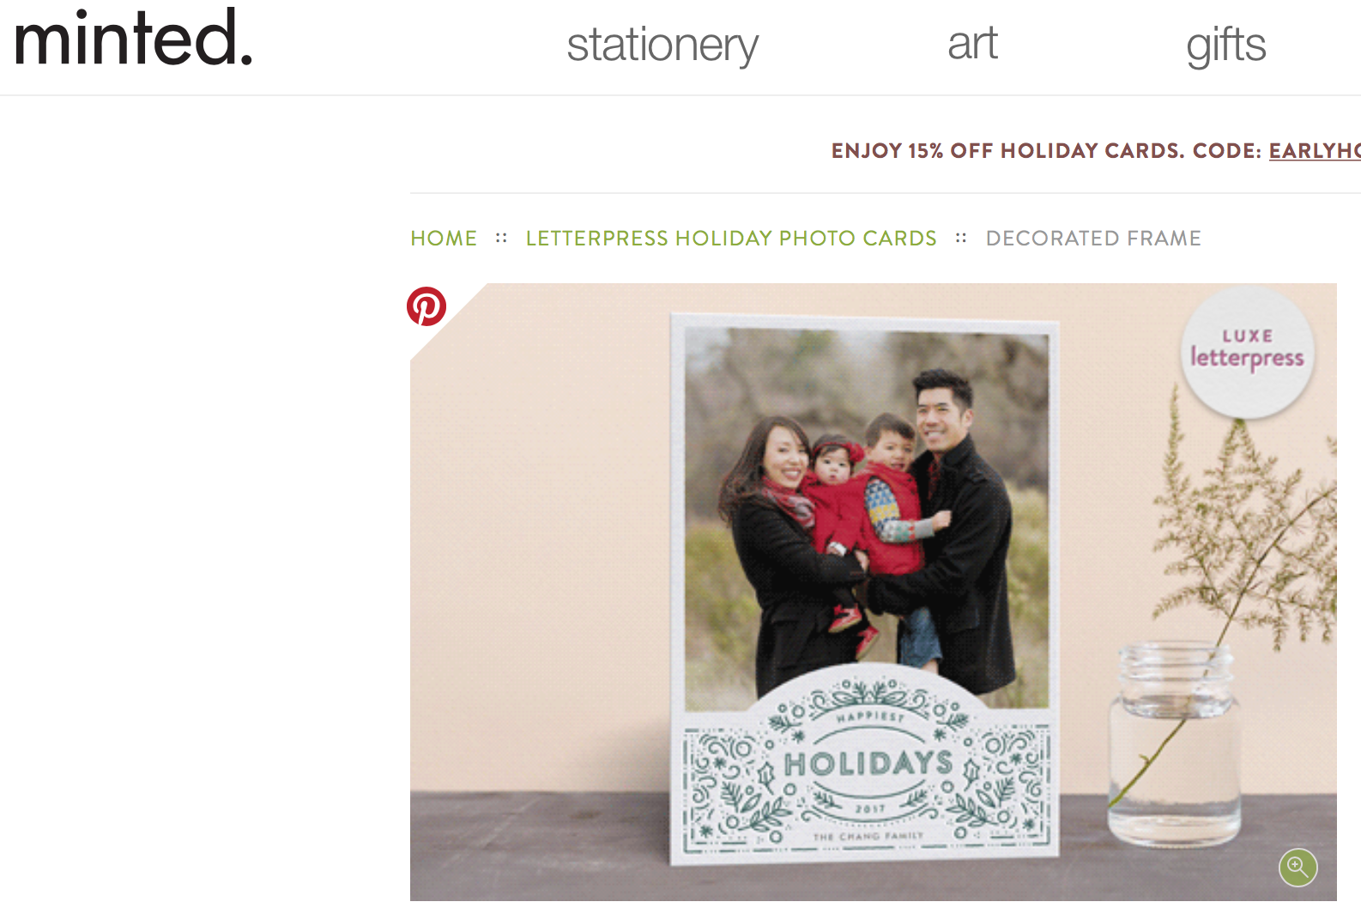Click the Pinterest pin icon
This screenshot has height=920, width=1361.
click(x=426, y=306)
